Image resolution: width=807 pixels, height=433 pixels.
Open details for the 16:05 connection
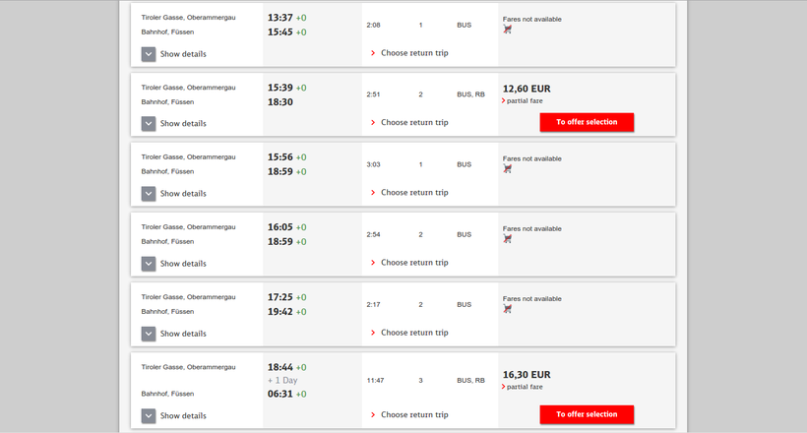pos(149,264)
